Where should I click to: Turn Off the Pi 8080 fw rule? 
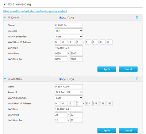(x=69, y=18)
